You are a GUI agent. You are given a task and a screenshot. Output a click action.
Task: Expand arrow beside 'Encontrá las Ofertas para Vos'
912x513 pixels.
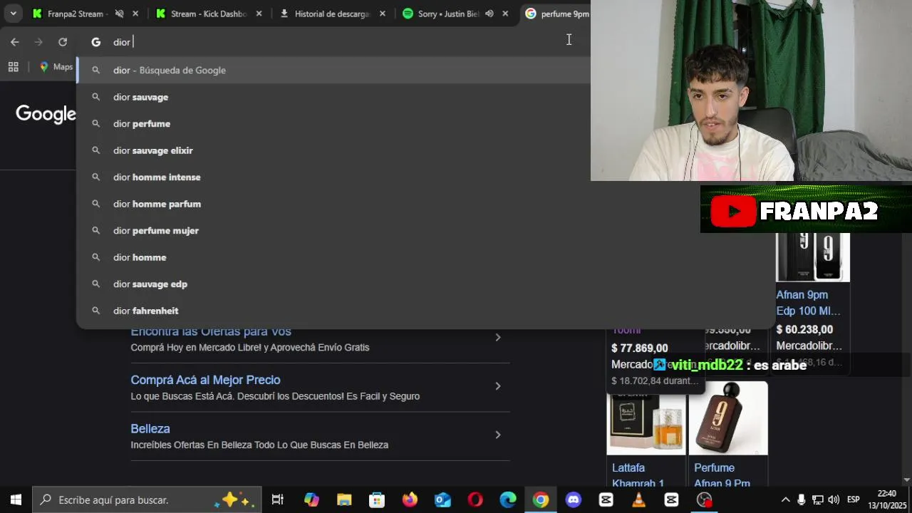click(x=498, y=337)
